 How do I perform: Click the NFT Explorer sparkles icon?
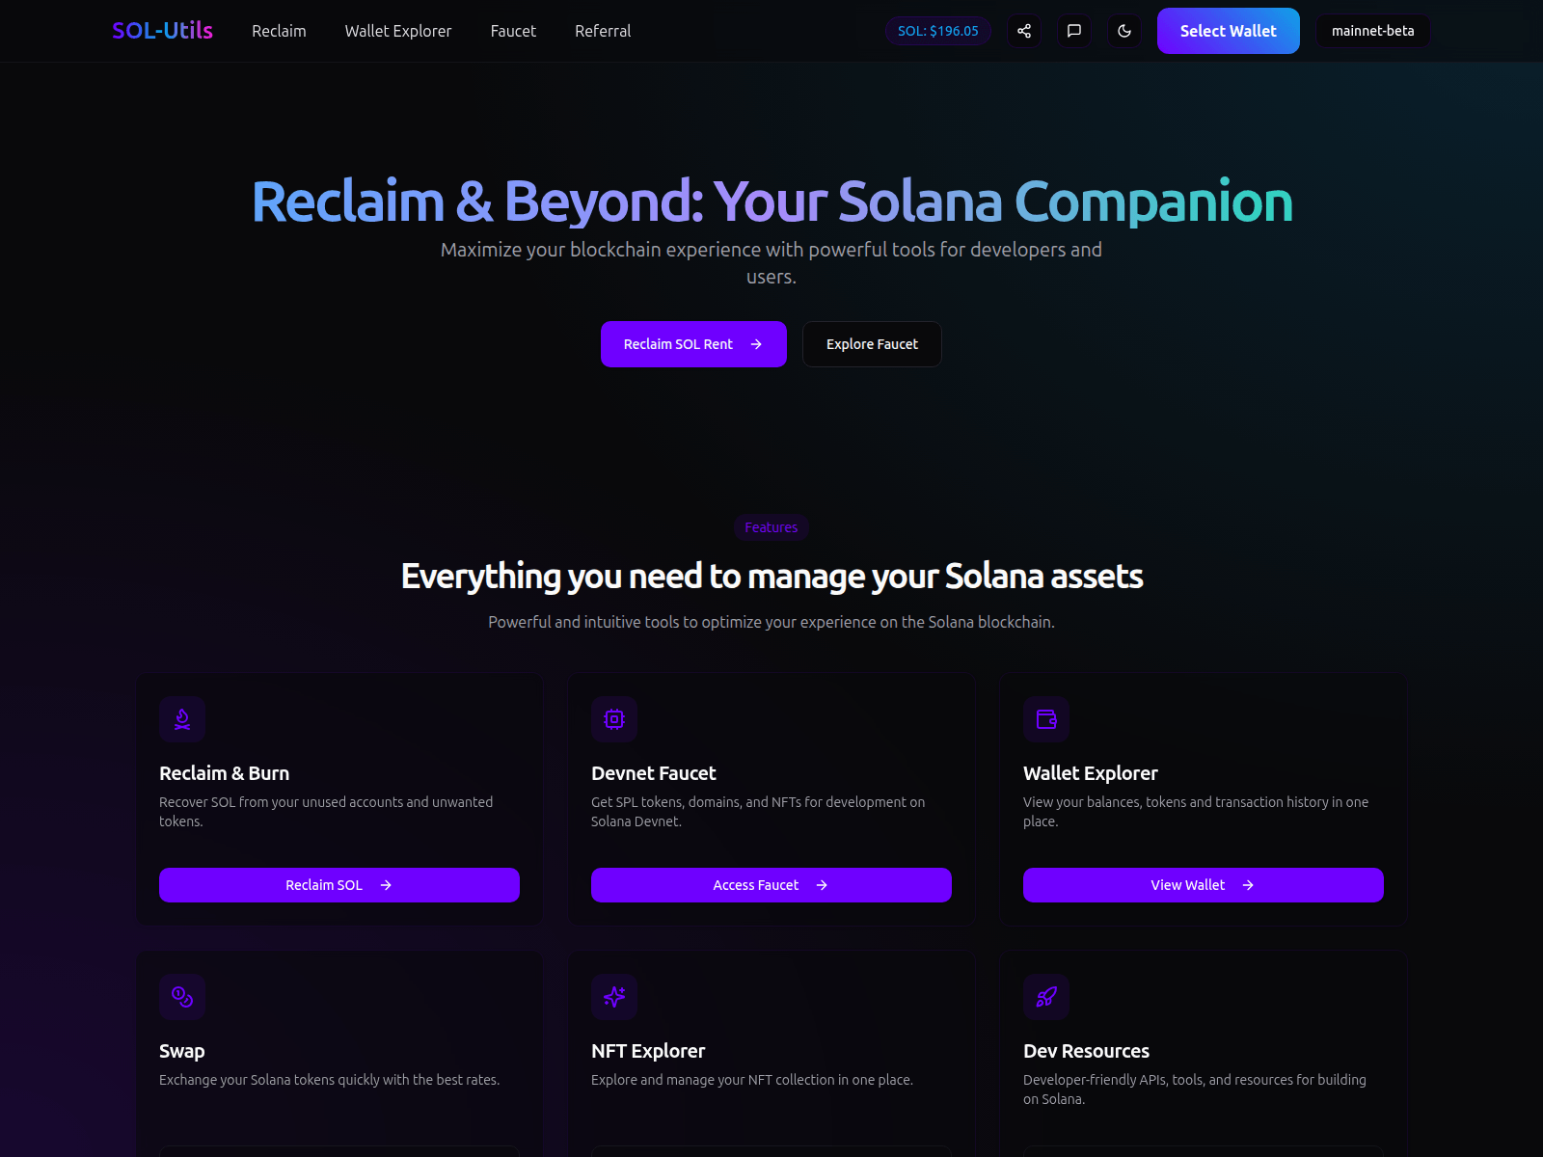pos(614,997)
